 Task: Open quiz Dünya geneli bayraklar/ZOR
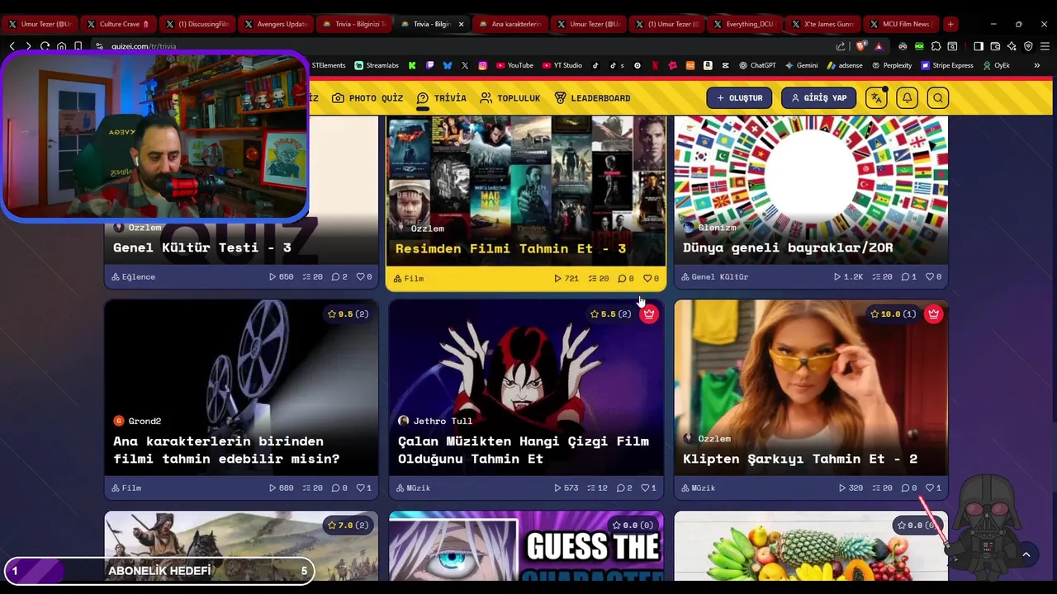click(x=788, y=247)
